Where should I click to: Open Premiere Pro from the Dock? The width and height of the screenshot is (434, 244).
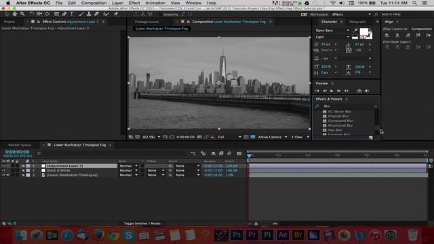(x=252, y=235)
